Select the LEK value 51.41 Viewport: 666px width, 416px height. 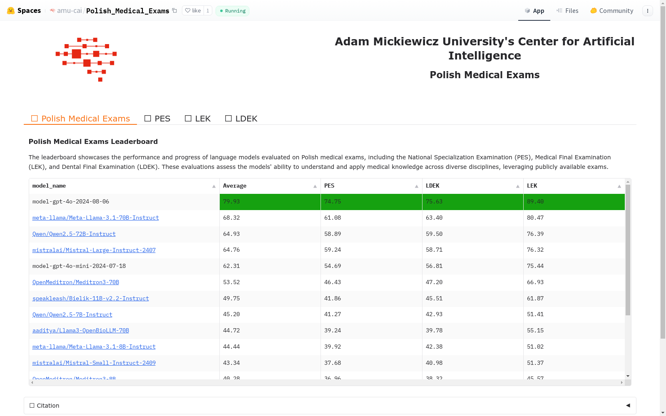tap(574, 314)
